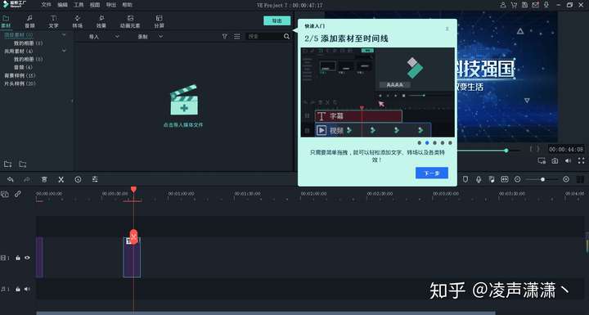Click the voiceover microphone icon
Viewport: 589px width, 315px height.
(479, 180)
